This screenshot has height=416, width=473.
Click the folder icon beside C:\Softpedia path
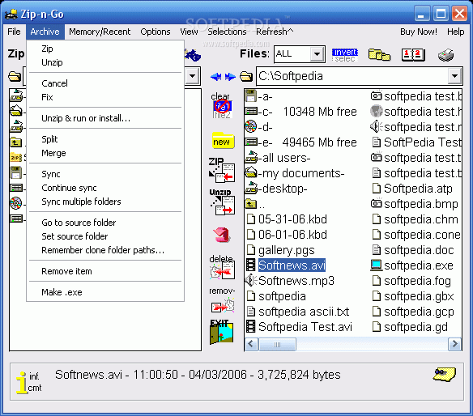click(x=246, y=77)
